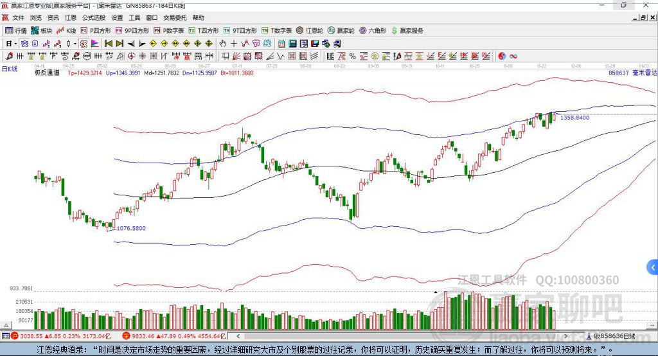
Task: Toggle the 权 price adjustment button
Action: 84,44
